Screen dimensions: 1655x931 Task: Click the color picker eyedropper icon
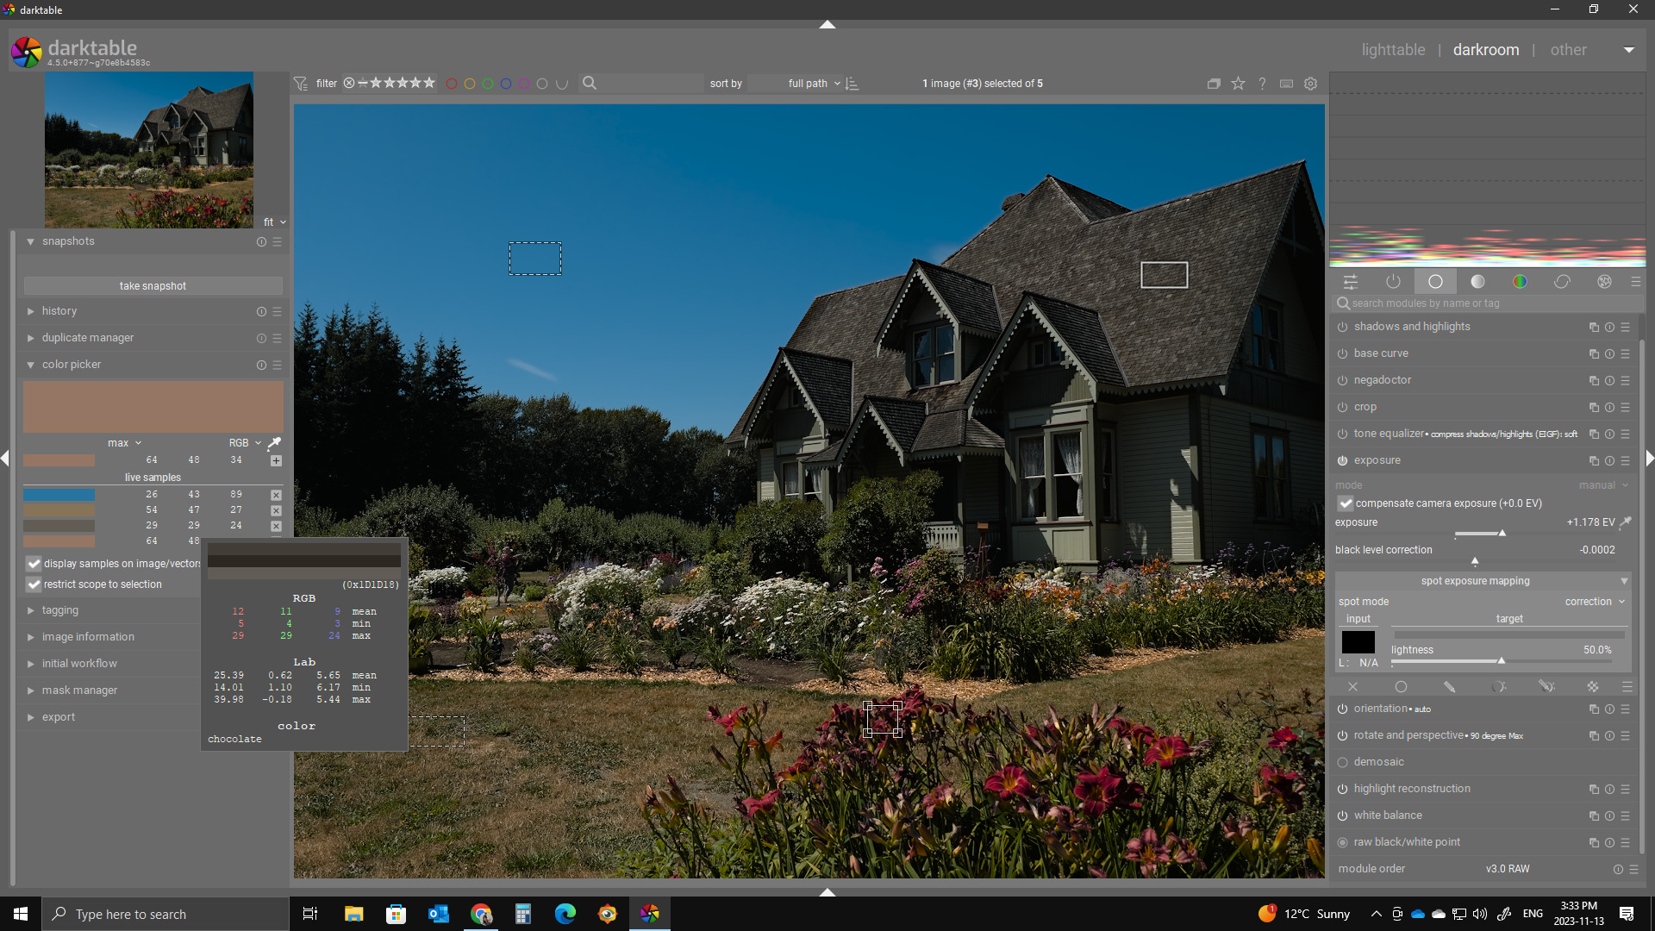point(274,443)
